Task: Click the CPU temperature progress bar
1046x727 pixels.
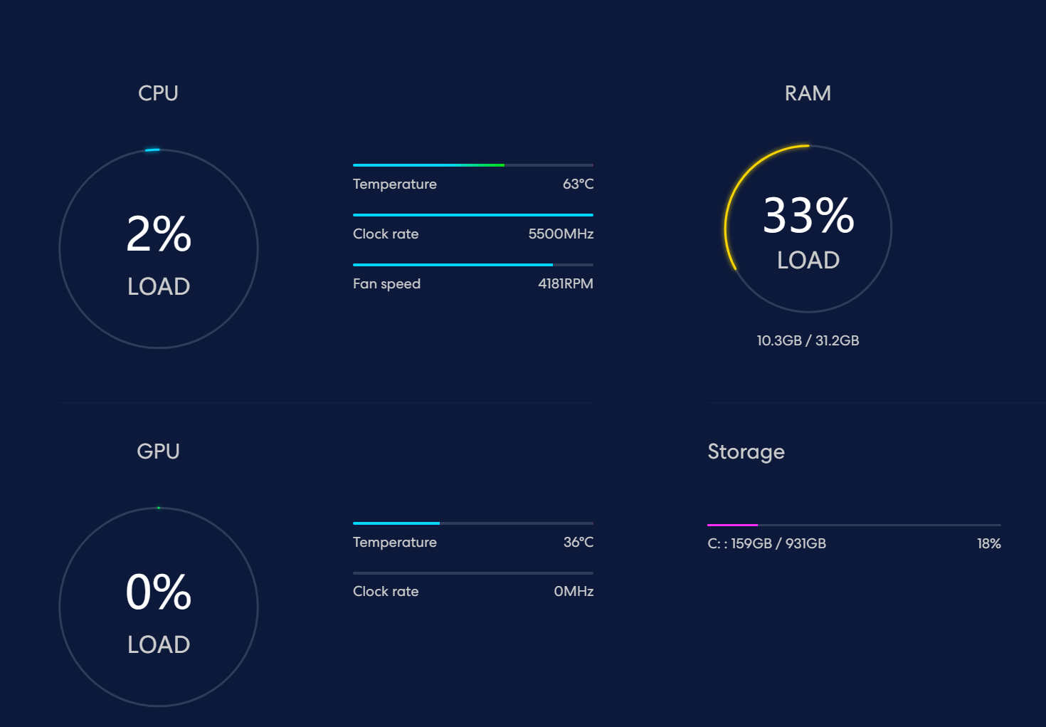Action: [x=472, y=165]
